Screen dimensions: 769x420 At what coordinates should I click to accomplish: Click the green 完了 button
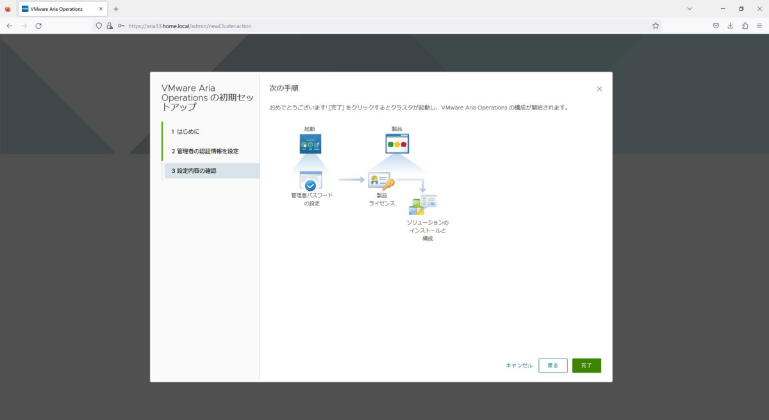pyautogui.click(x=586, y=366)
